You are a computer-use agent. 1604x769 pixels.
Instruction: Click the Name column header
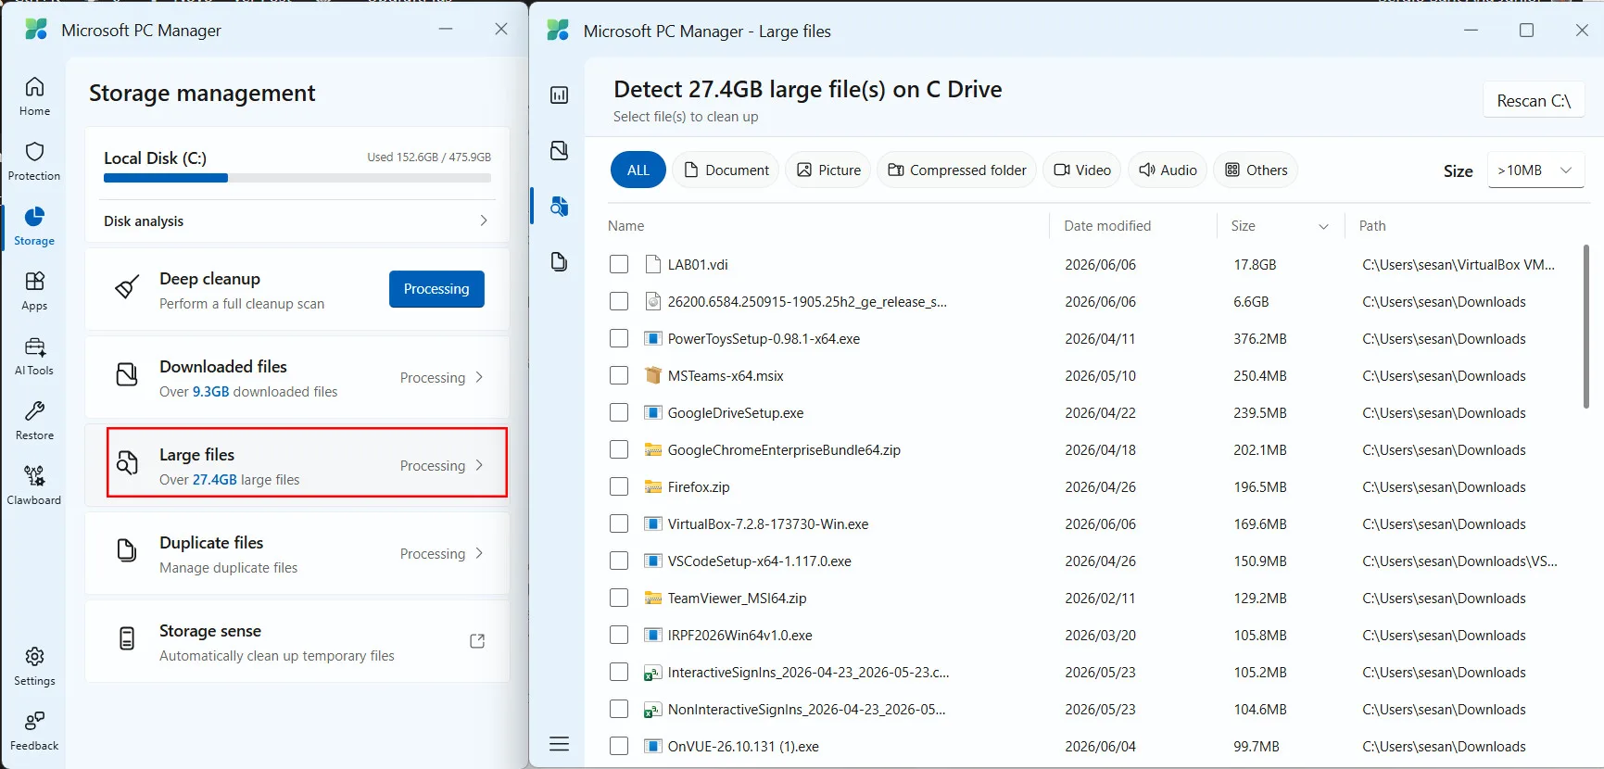626,226
